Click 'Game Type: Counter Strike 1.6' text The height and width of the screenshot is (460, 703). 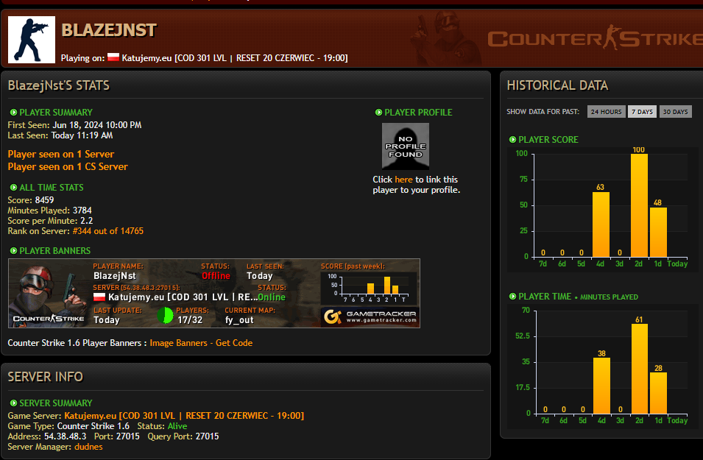68,426
